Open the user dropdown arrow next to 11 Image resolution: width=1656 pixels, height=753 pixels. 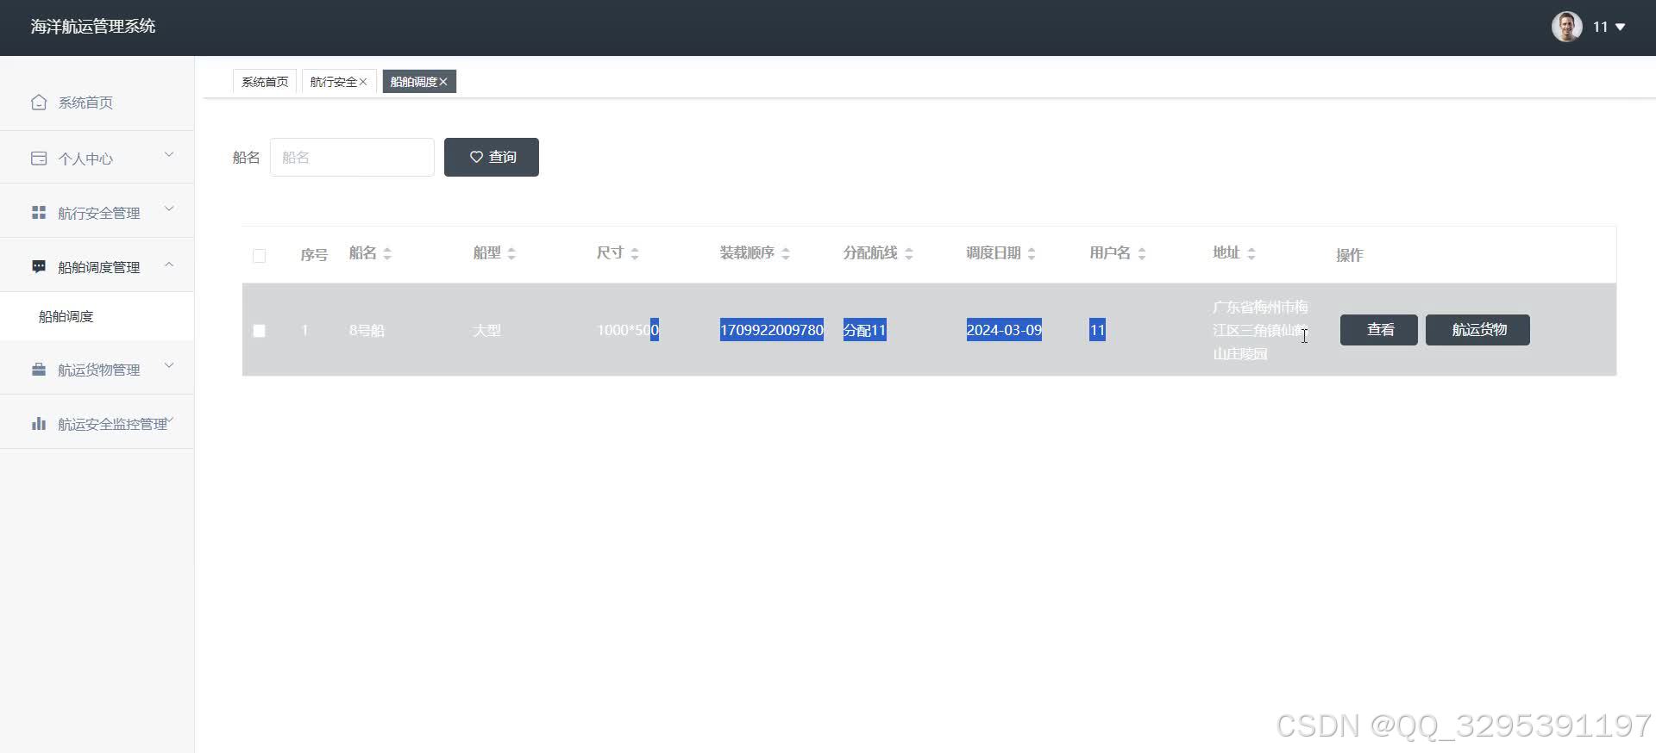(x=1620, y=28)
